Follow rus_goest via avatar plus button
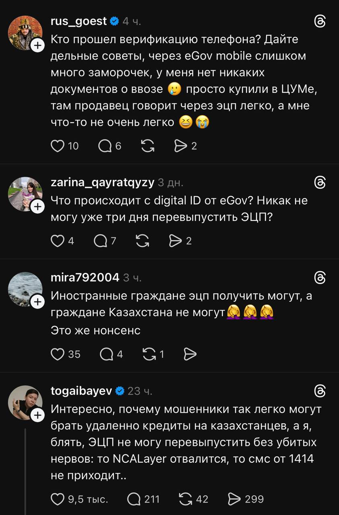The image size is (339, 515). [x=37, y=46]
